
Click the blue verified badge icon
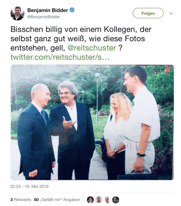point(72,10)
